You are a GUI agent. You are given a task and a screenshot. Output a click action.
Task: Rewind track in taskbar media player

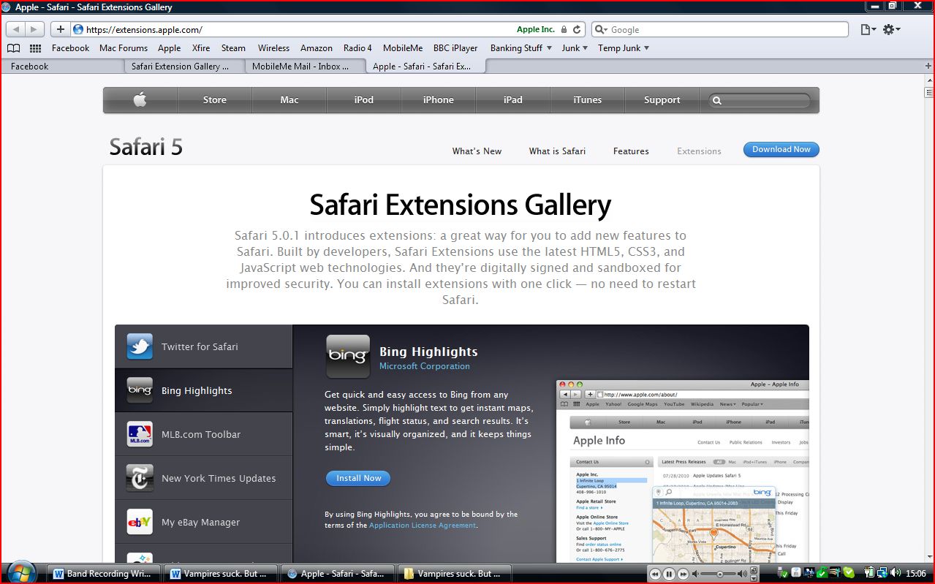click(655, 574)
